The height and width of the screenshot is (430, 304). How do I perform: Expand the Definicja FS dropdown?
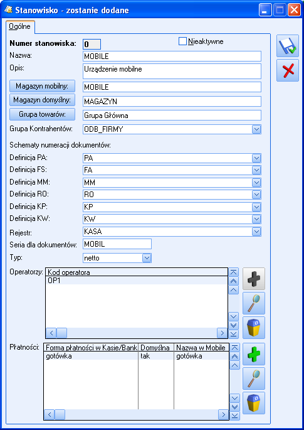[256, 170]
